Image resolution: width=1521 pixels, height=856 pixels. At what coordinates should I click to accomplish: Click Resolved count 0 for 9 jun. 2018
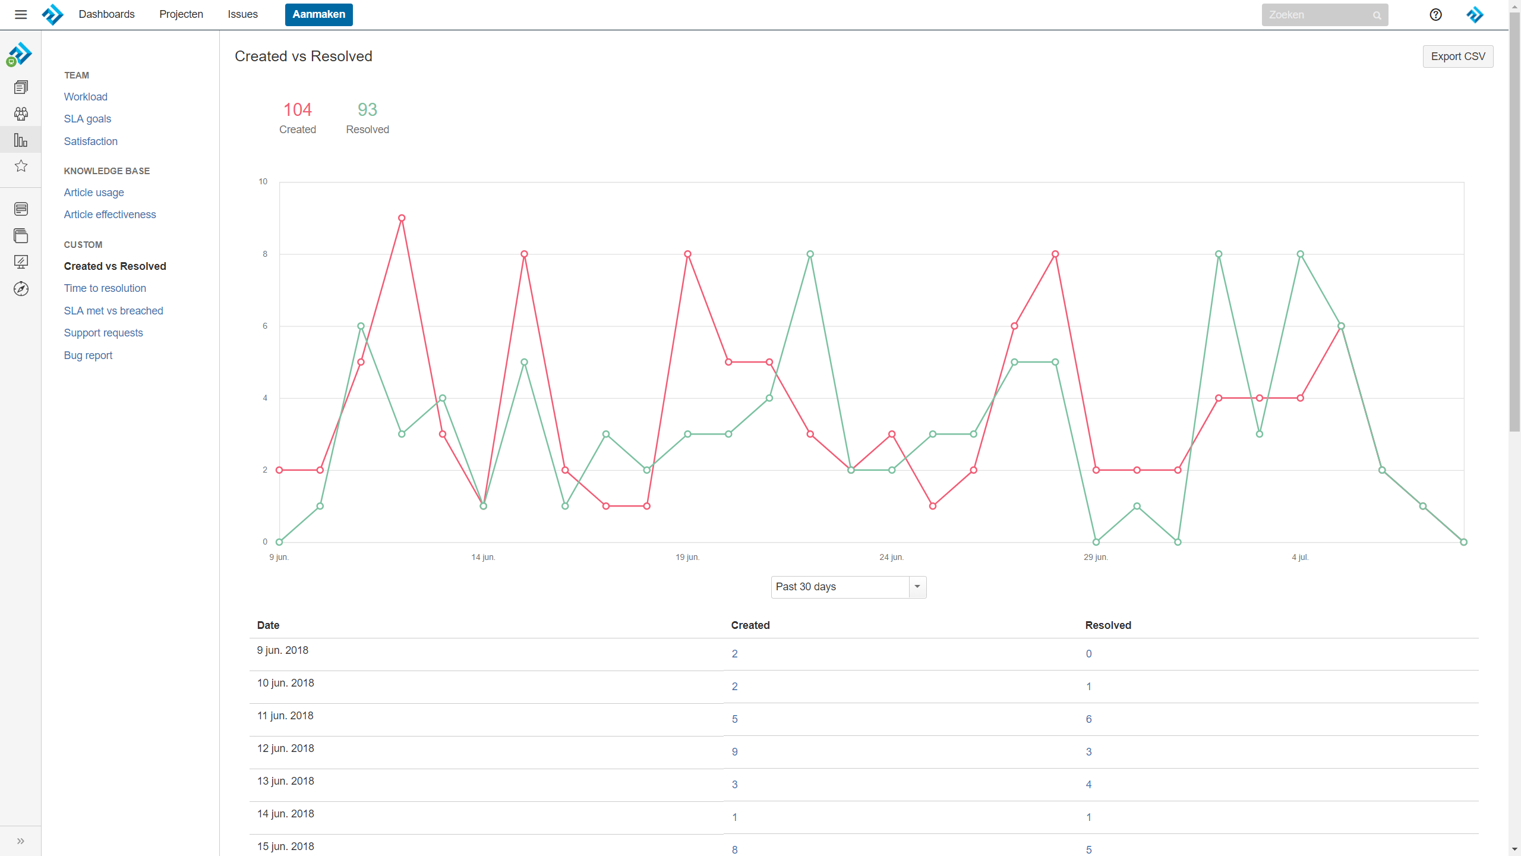(1088, 653)
